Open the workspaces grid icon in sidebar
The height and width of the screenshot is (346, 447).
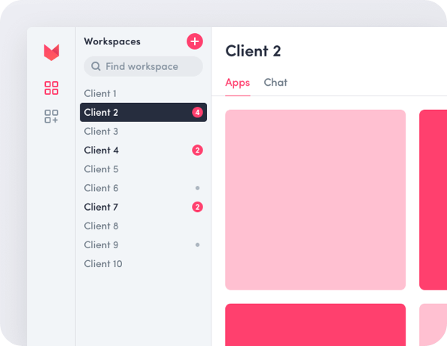[x=51, y=88]
